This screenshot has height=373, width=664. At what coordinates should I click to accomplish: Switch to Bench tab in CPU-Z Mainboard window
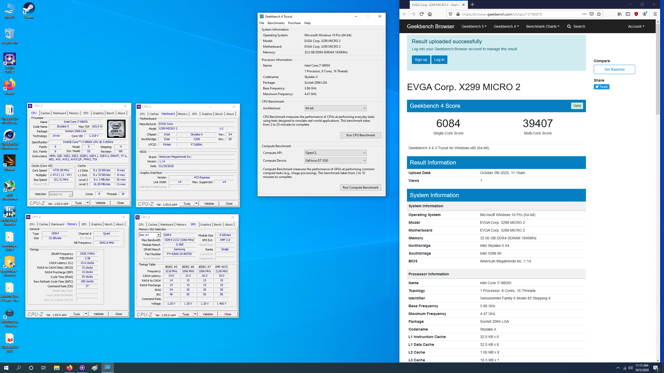coord(219,114)
